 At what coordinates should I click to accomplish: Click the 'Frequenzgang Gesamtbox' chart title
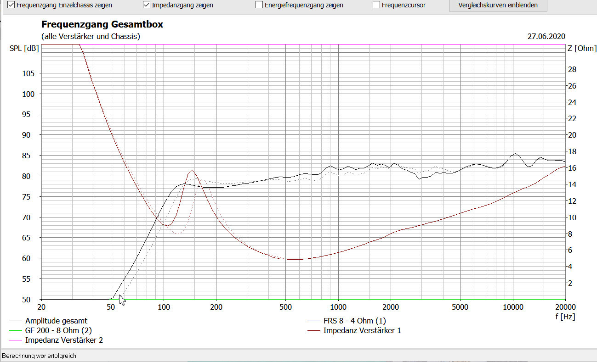[x=102, y=25]
